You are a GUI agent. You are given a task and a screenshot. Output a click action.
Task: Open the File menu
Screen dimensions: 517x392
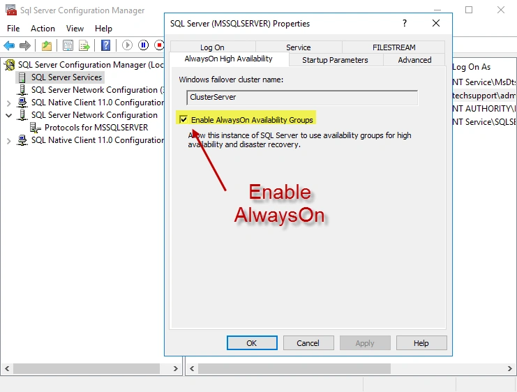[13, 29]
